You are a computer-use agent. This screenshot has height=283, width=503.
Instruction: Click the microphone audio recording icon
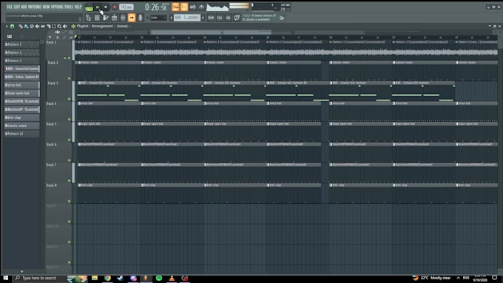click(x=141, y=18)
